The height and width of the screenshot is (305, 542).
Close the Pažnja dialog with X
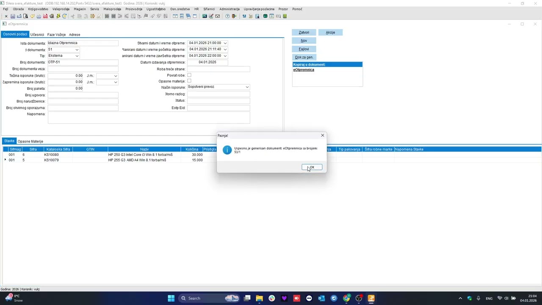point(323,136)
